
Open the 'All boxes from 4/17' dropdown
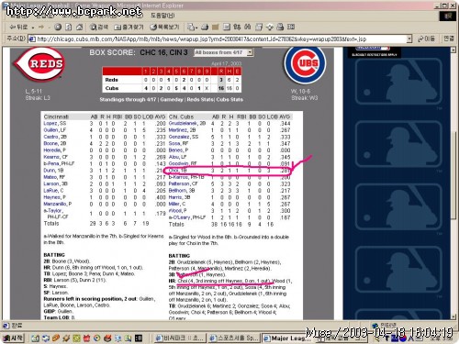(223, 52)
